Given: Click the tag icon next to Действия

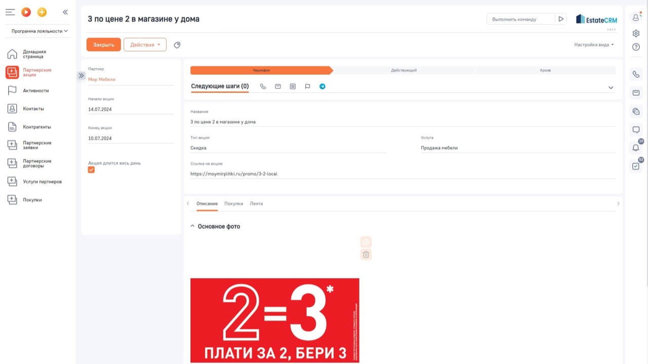Looking at the screenshot, I should click(x=177, y=45).
